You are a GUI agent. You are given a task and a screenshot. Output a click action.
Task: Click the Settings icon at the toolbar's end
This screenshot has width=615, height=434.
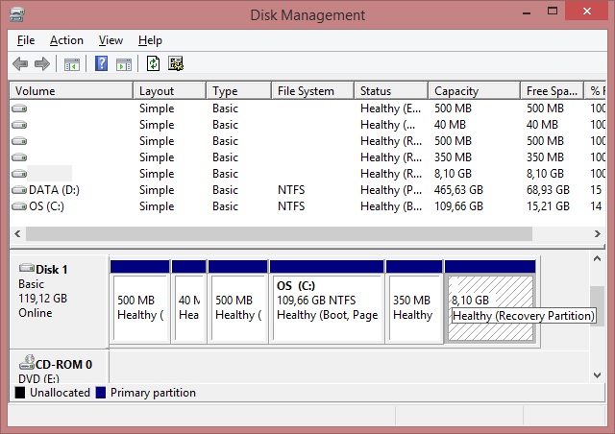point(176,64)
